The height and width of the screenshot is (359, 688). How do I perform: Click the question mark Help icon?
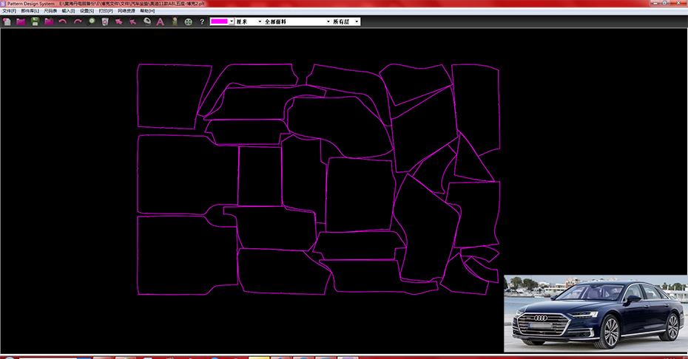pyautogui.click(x=202, y=21)
